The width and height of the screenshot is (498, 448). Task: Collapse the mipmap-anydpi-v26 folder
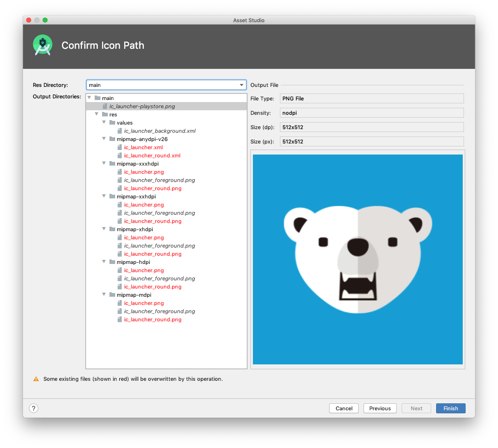coord(104,139)
